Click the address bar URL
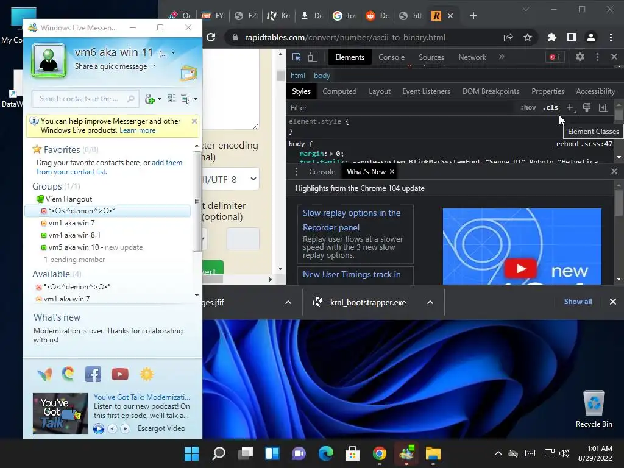Screen dimensions: 624x468 (x=345, y=37)
